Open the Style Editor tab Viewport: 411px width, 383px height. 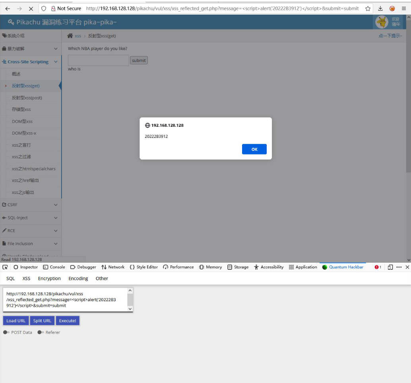click(143, 267)
